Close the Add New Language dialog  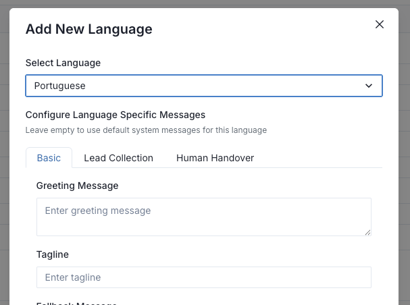379,24
